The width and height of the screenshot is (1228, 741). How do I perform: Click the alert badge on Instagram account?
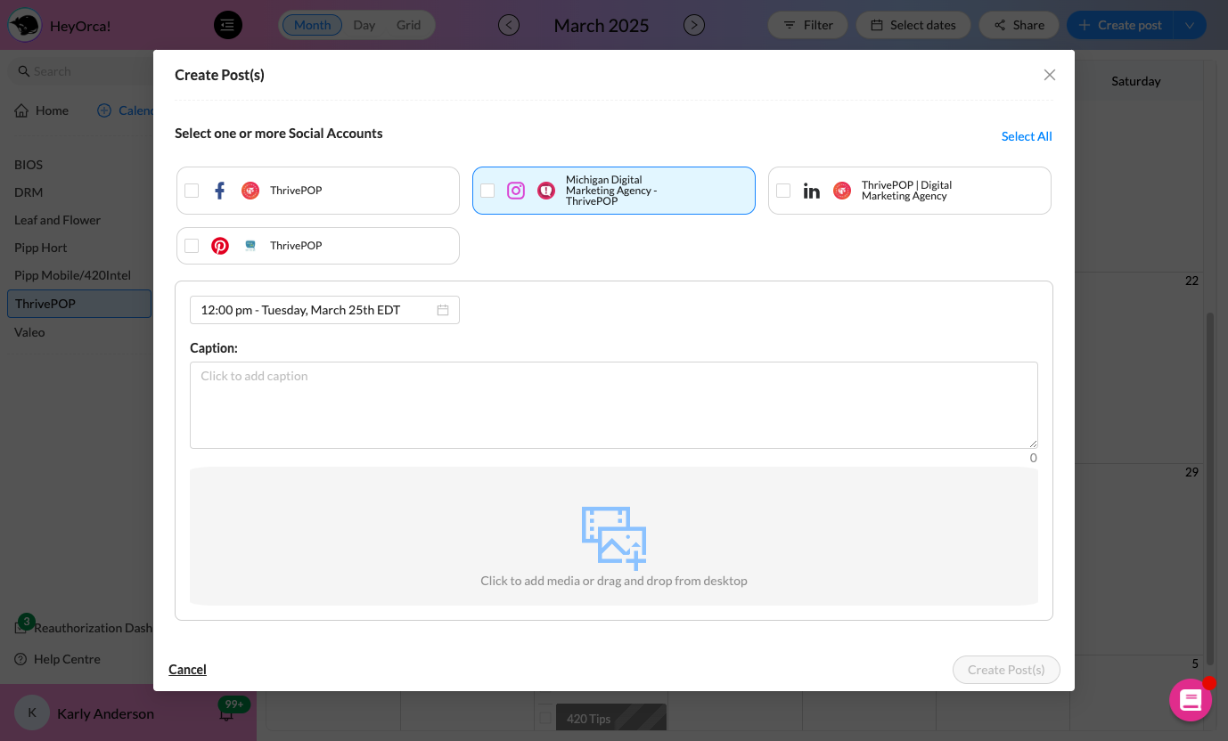(546, 191)
